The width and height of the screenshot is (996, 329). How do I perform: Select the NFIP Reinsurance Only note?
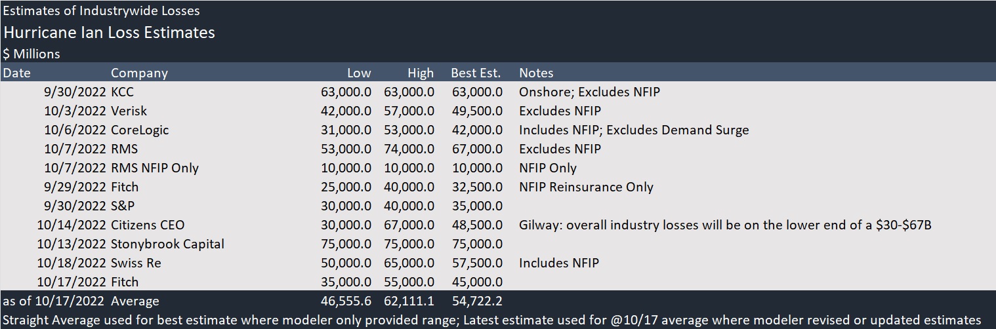click(586, 187)
